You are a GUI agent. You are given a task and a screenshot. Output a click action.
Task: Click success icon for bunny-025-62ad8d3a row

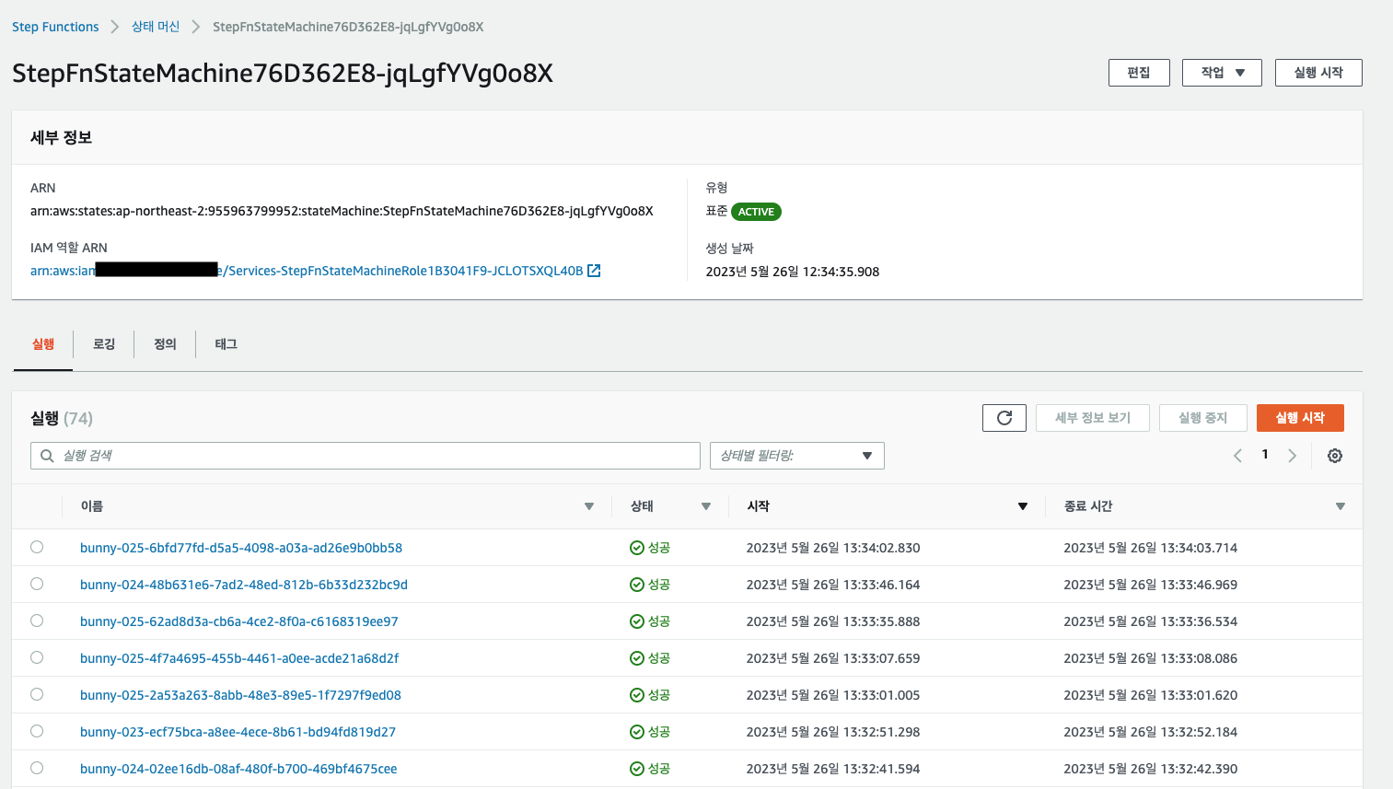636,621
